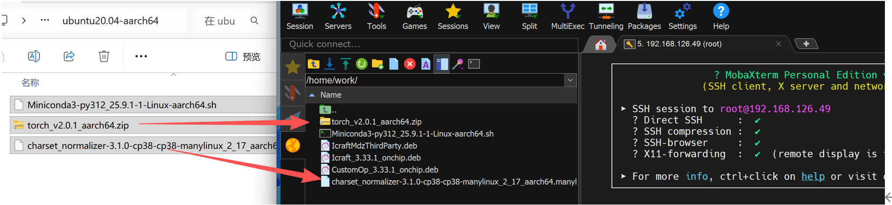The height and width of the screenshot is (205, 892).
Task: Click the Download selected files icon
Action: [x=330, y=64]
